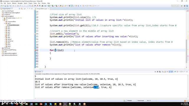
Task: Select the accessmodifiers package
Action: pos(11,21)
